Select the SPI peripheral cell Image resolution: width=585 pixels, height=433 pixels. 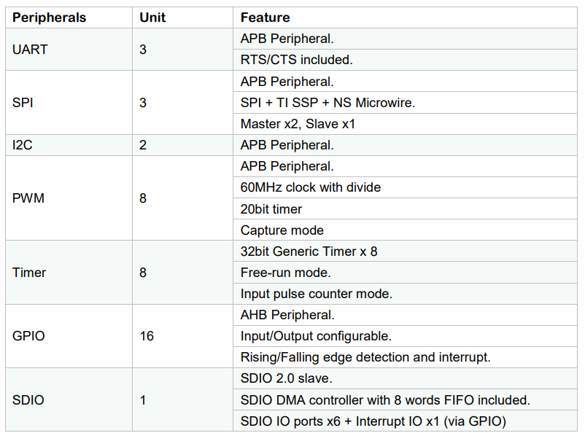coord(69,103)
